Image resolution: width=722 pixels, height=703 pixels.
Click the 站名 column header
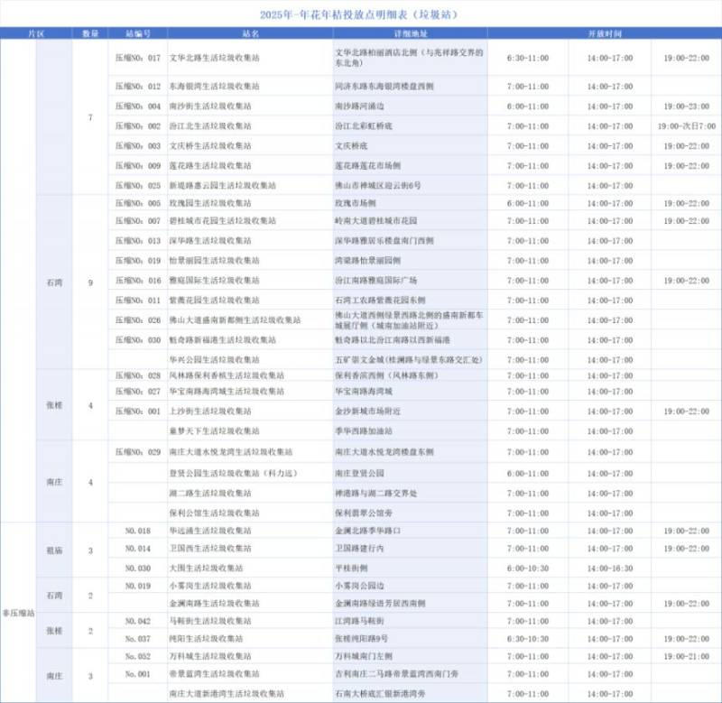tap(251, 33)
